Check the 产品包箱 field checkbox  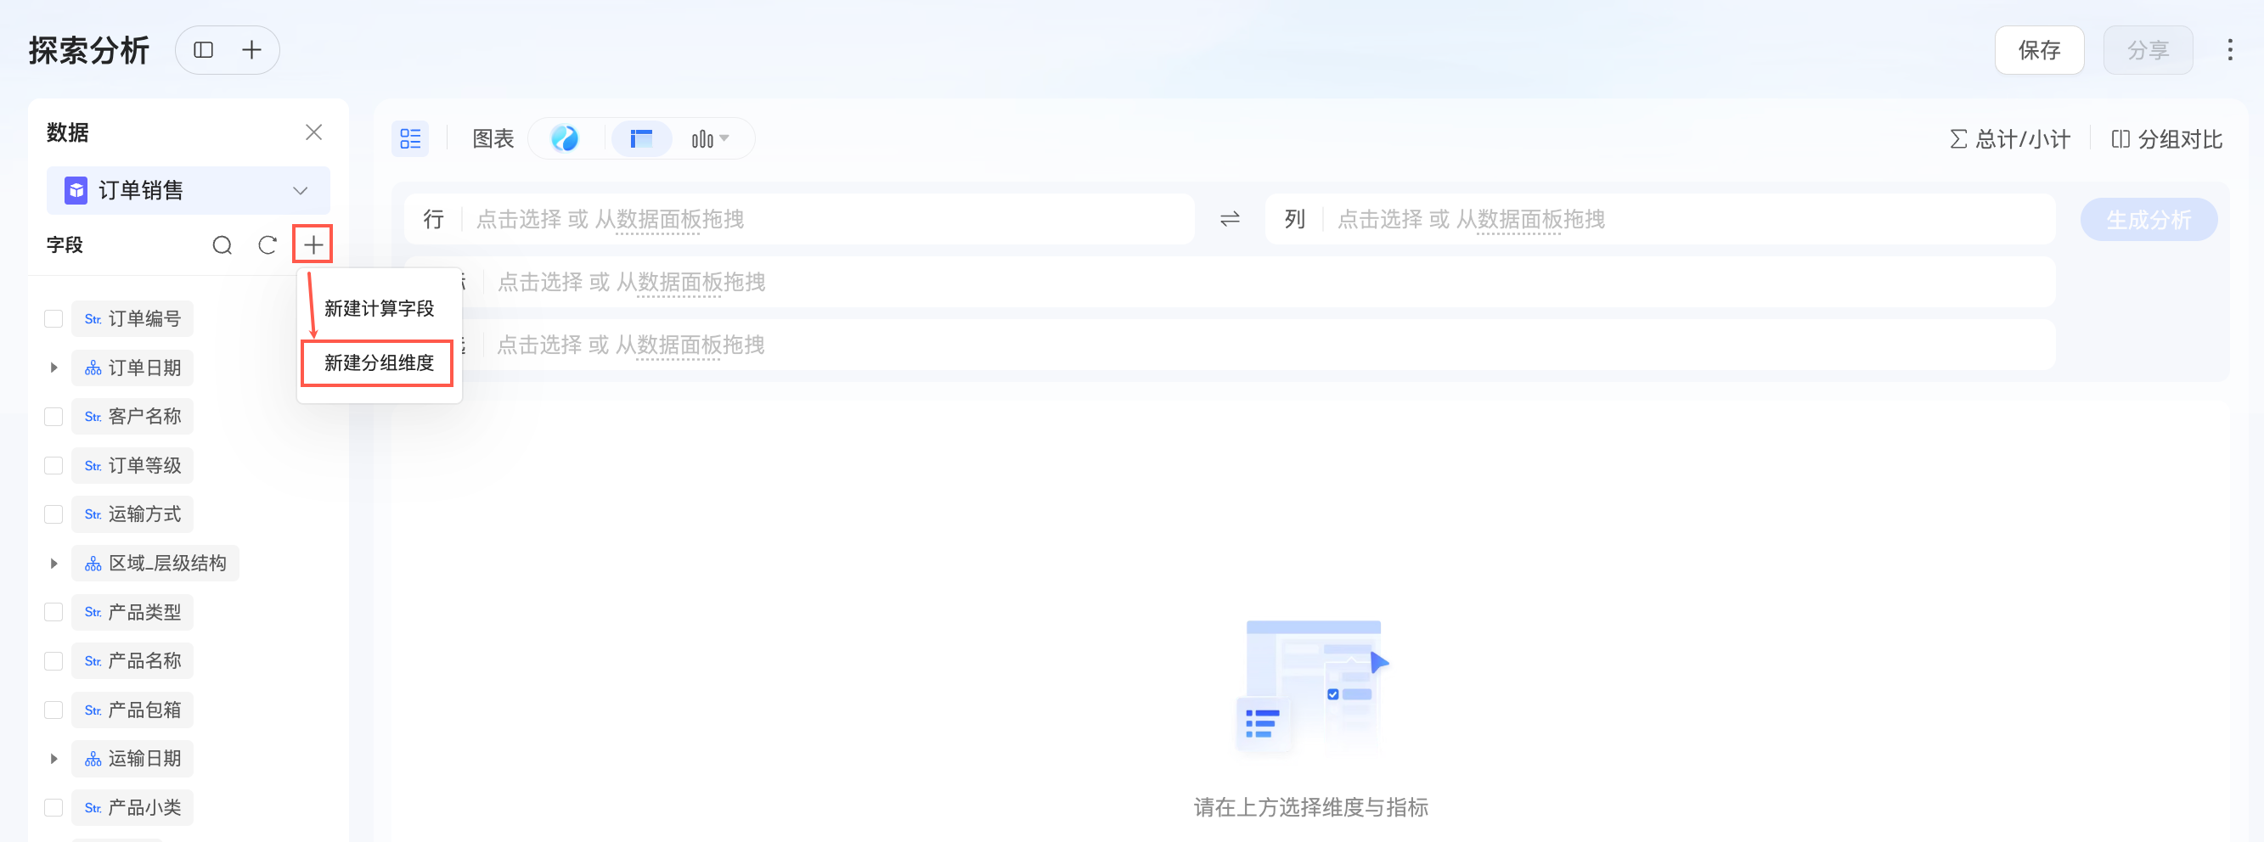(x=54, y=710)
